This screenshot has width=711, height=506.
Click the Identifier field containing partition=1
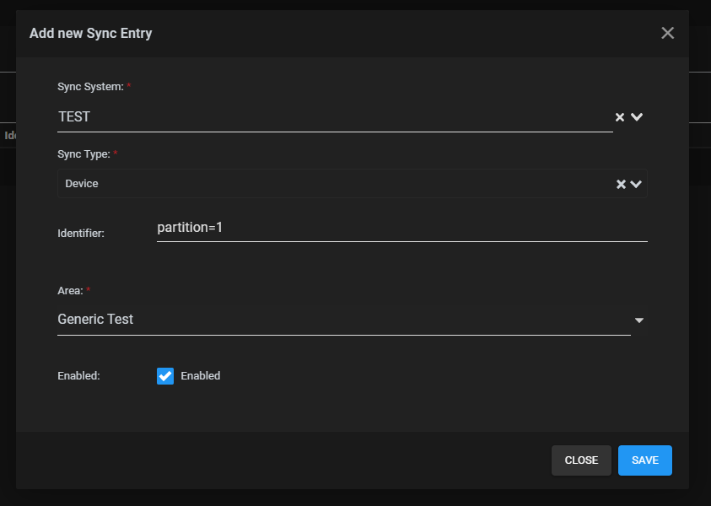click(x=401, y=228)
